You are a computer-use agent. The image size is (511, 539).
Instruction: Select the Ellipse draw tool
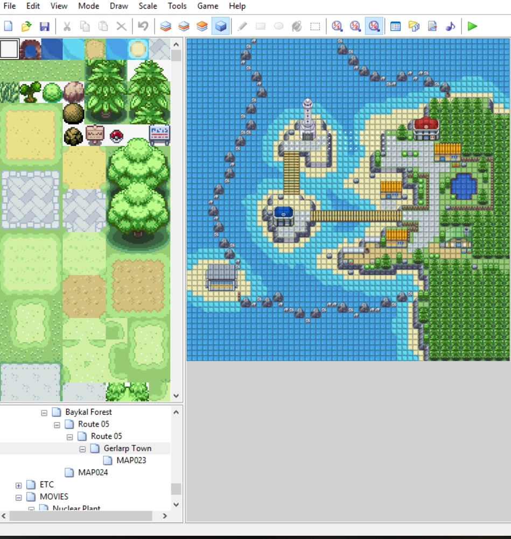[279, 26]
